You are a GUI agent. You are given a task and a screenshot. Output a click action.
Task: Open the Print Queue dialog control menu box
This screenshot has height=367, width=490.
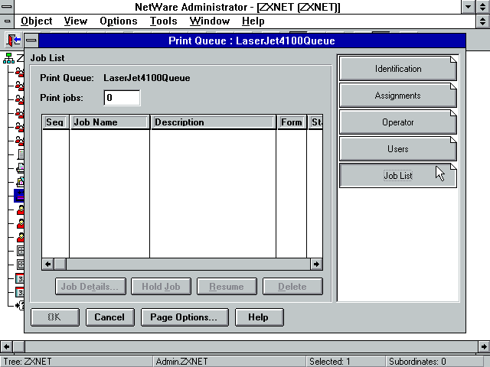click(31, 41)
